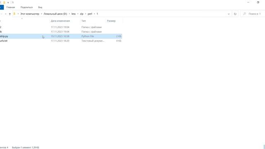The image size is (265, 149).
Task: Maximize the Explorer window
Action: (x=258, y=2)
